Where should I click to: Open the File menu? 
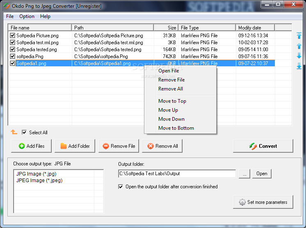10,16
